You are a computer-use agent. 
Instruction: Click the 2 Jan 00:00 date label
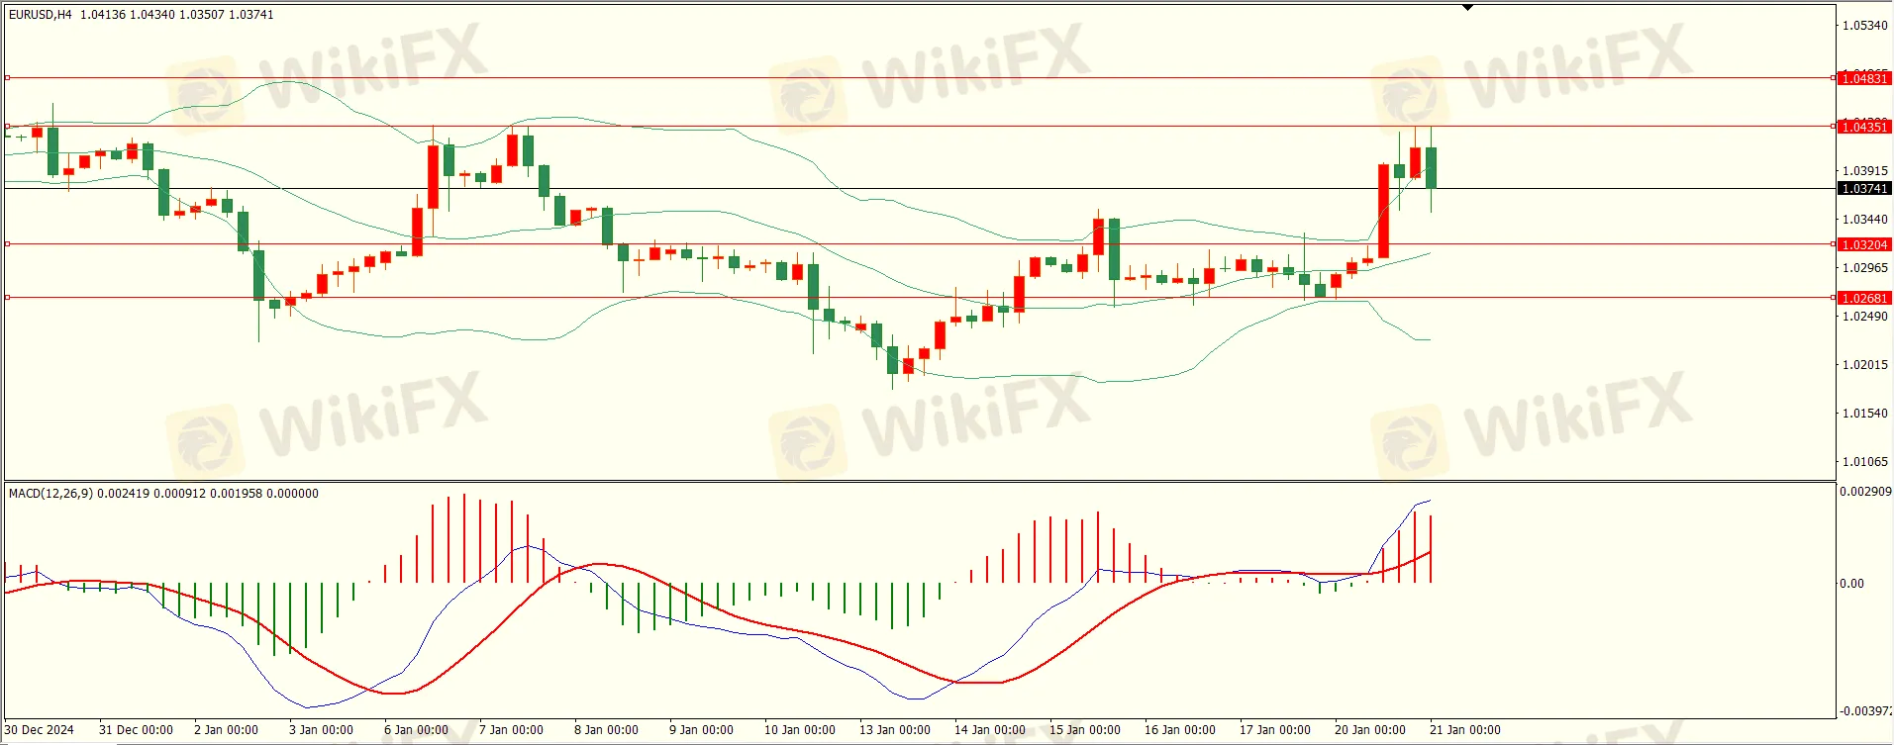point(226,730)
